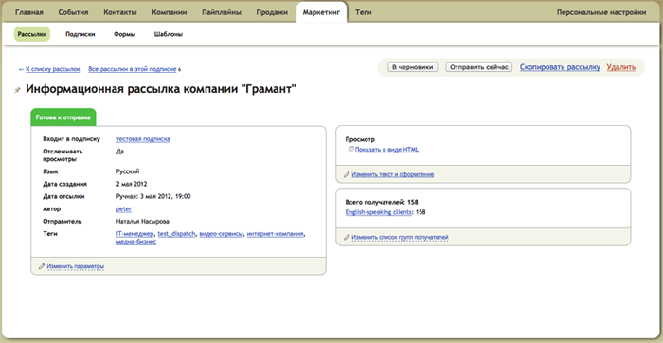663x343 pixels.
Task: Open the Главная tab
Action: 29,12
